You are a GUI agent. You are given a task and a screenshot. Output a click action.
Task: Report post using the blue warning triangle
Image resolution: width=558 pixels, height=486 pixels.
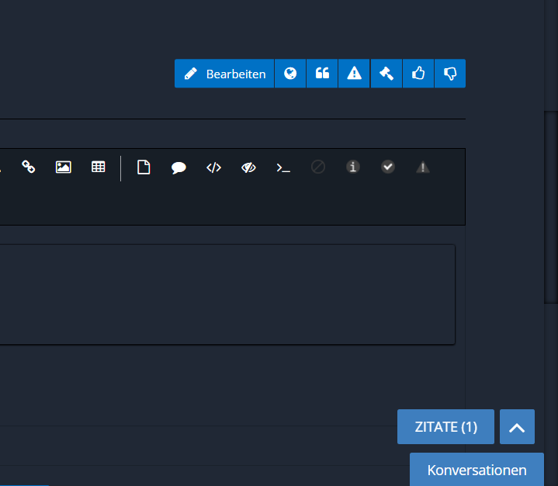[354, 74]
